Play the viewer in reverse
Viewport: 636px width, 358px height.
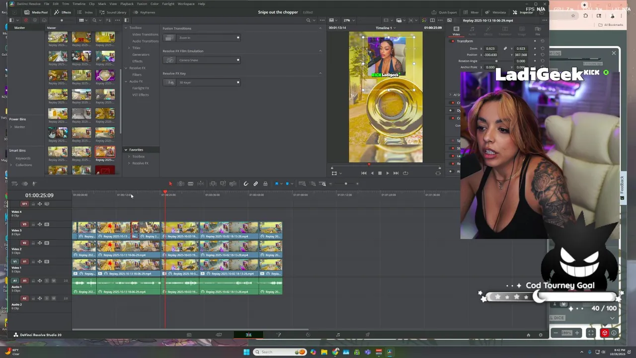pyautogui.click(x=372, y=173)
